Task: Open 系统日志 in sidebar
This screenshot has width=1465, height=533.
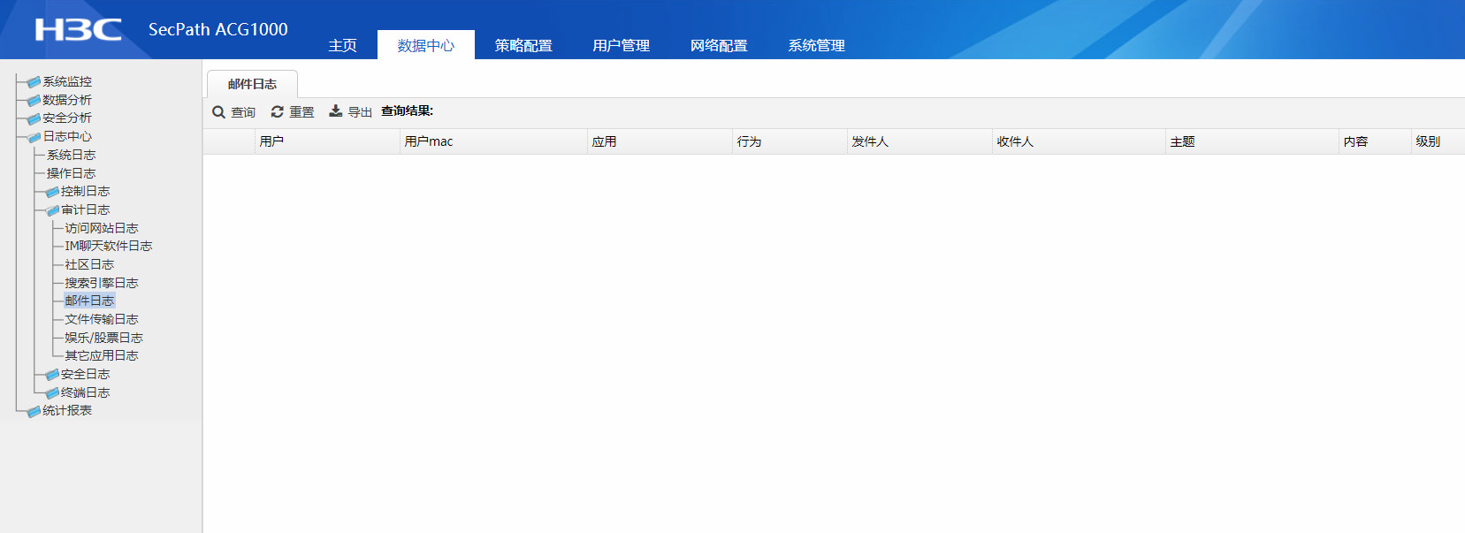Action: point(72,155)
